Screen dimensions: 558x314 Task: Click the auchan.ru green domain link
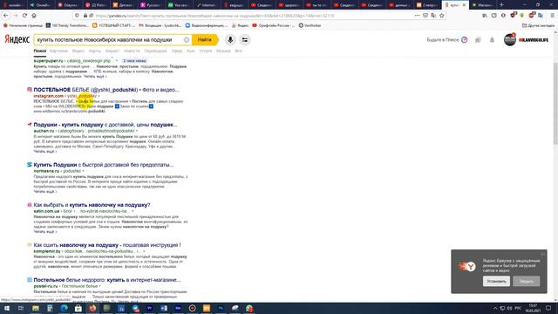[x=44, y=131]
